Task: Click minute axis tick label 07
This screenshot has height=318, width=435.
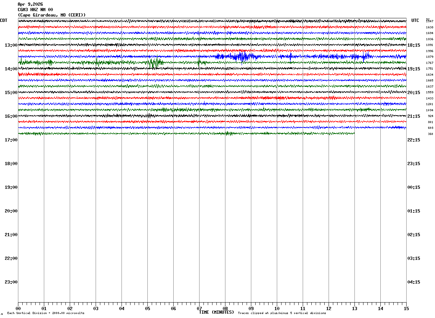Action: click(x=199, y=309)
